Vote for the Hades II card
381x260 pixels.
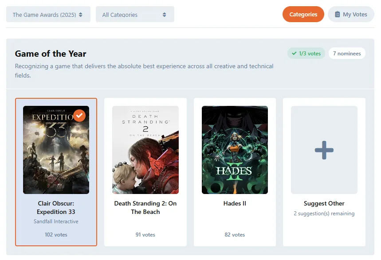pos(235,172)
